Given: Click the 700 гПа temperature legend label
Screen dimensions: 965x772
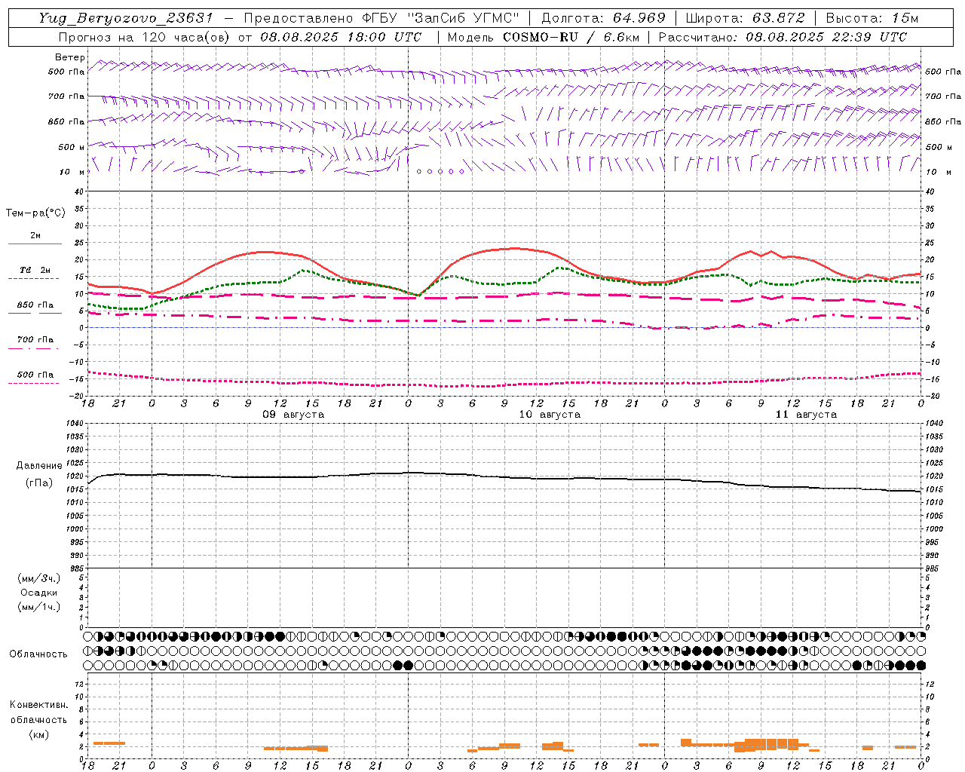Looking at the screenshot, I should pyautogui.click(x=35, y=340).
